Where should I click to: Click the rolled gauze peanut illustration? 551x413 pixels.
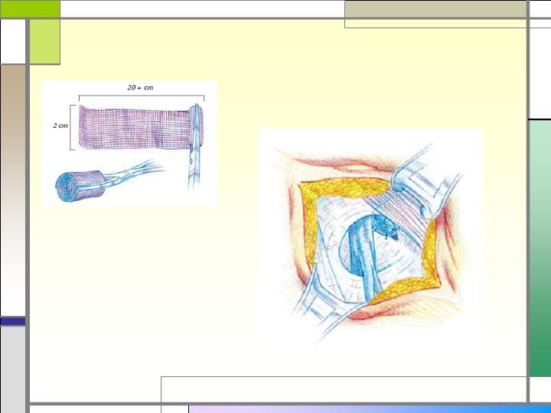point(81,186)
